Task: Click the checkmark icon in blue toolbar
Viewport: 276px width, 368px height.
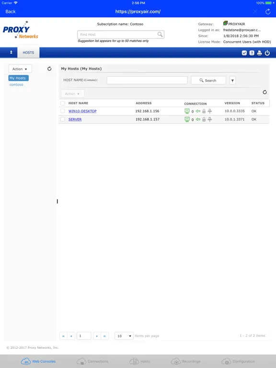Action: 244,53
